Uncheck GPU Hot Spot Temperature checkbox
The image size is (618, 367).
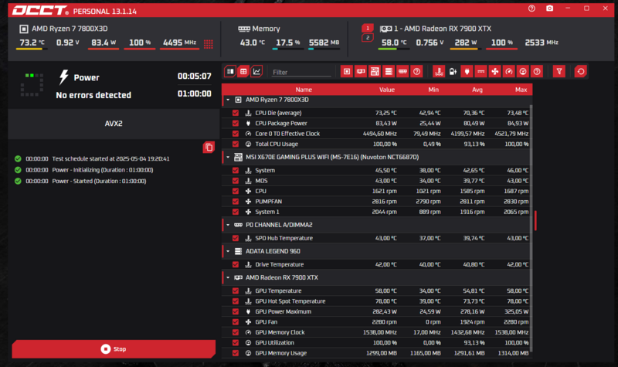pos(236,301)
